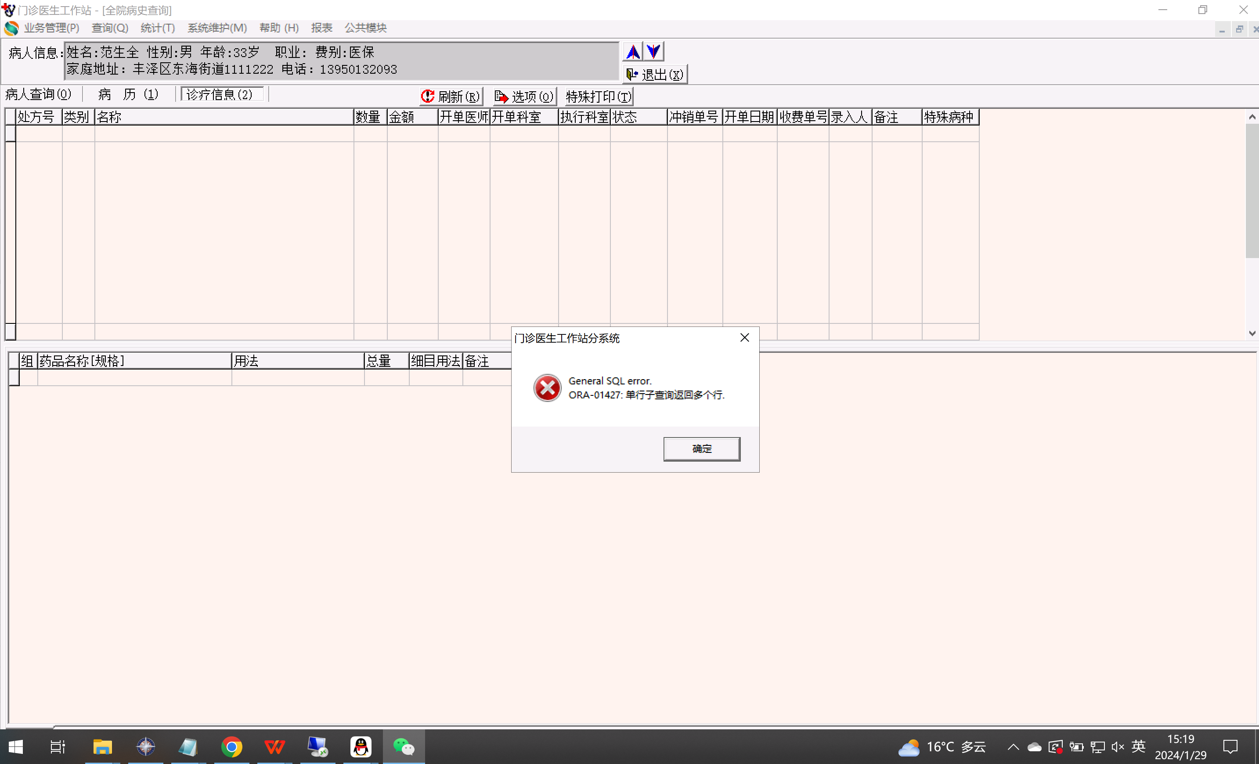This screenshot has width=1259, height=764.
Task: Open Google Chrome from taskbar
Action: click(x=231, y=747)
